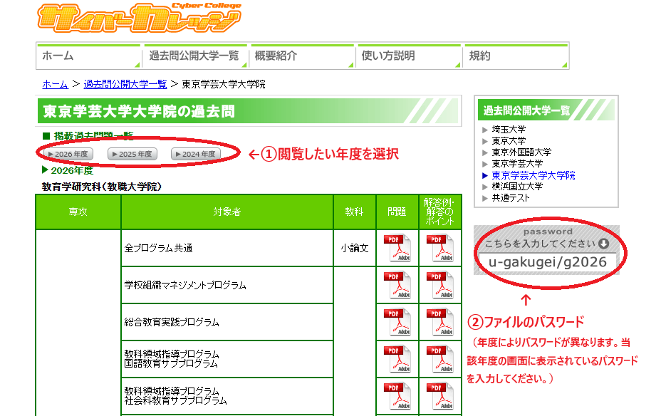Viewport: 661px width, 416px height.
Task: Open answer PDF for 全プログラム共通
Action: pos(439,248)
